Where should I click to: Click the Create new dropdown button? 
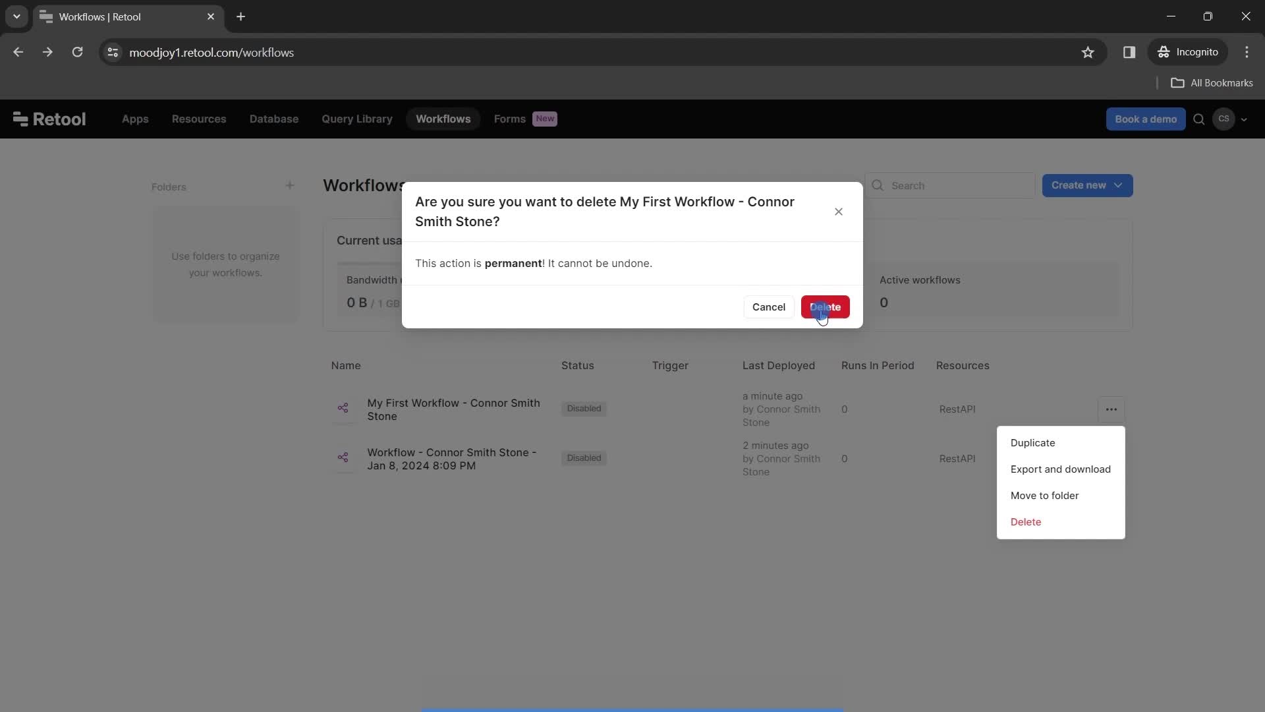[x=1087, y=185]
